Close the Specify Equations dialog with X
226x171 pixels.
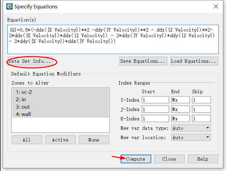216,6
